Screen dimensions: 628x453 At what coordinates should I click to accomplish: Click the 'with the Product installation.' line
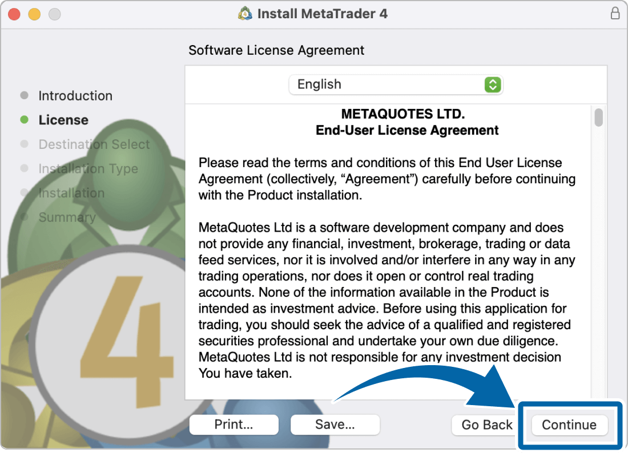(280, 195)
